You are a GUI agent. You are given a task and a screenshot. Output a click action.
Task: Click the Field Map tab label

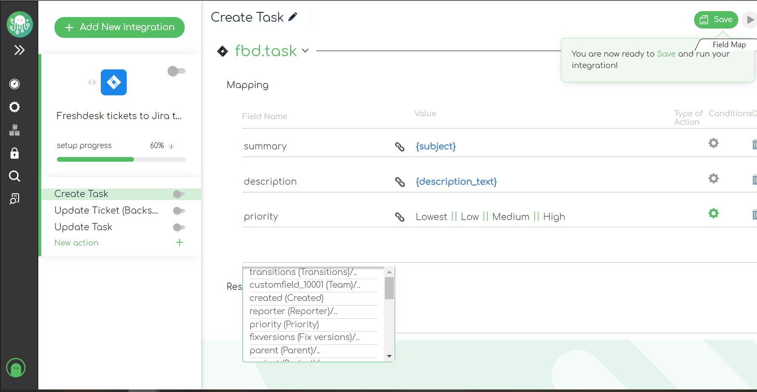730,44
